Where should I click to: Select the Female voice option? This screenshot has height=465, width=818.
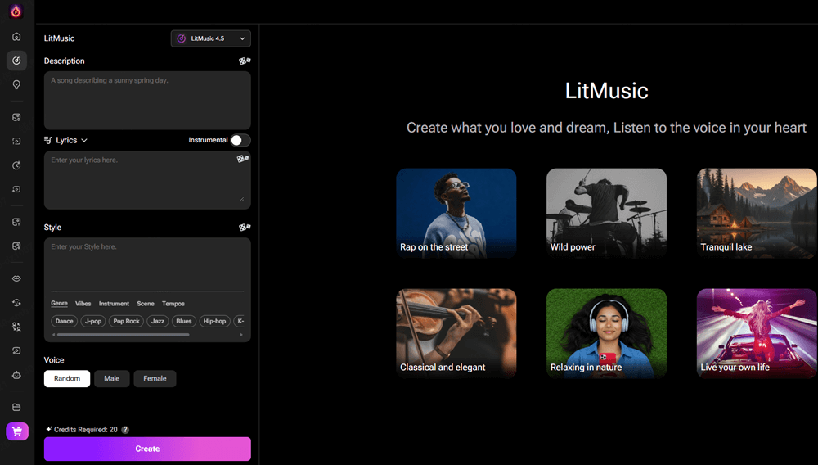pos(155,378)
